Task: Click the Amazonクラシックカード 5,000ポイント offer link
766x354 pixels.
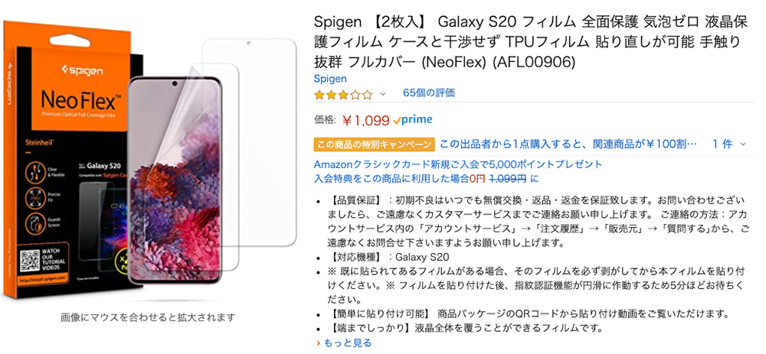Action: 458,164
